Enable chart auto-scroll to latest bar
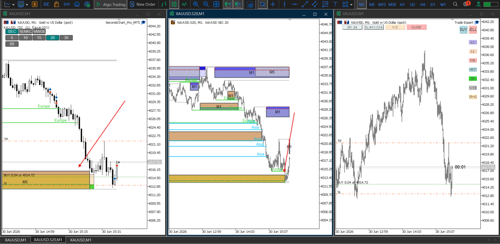This screenshot has width=500, height=244. [228, 4]
